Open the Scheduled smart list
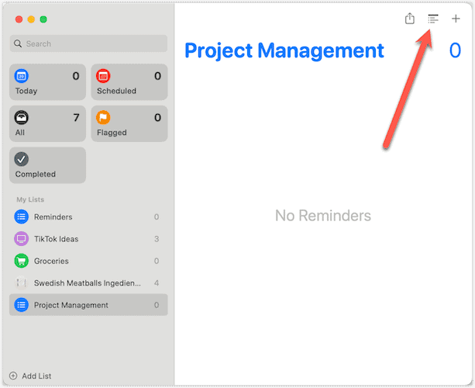The image size is (475, 388). pyautogui.click(x=129, y=82)
